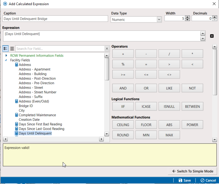Select the Creation Date field
This screenshot has height=184, width=219.
tap(29, 119)
